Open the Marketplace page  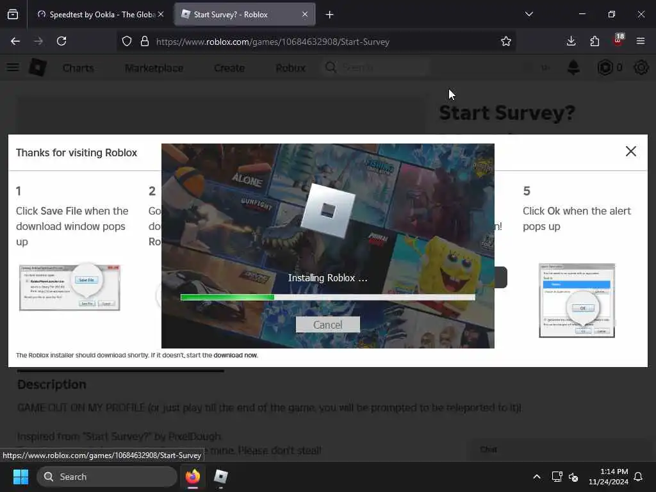click(154, 68)
